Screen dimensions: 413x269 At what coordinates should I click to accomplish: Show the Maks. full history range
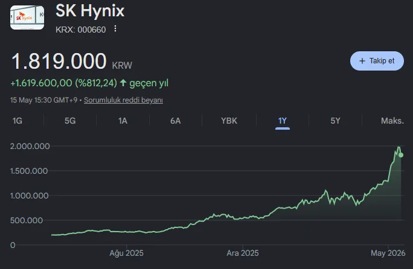(x=392, y=121)
